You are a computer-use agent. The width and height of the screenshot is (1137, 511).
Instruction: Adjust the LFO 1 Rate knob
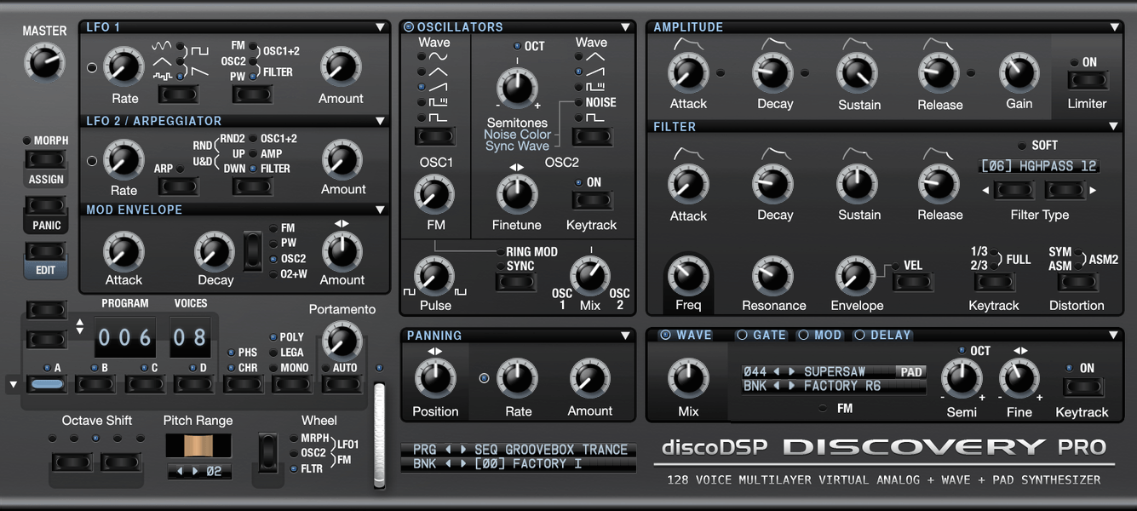click(x=124, y=66)
